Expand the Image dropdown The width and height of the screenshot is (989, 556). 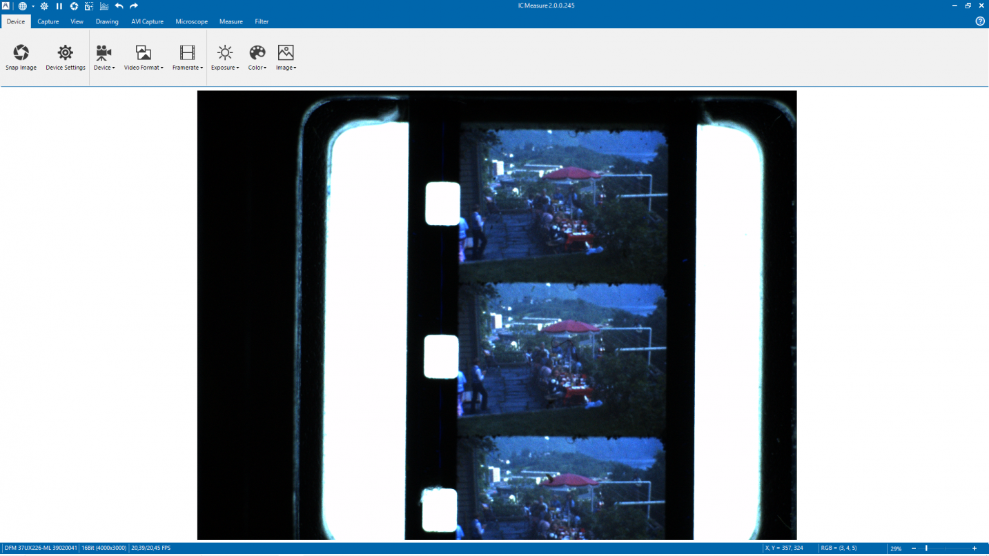286,58
